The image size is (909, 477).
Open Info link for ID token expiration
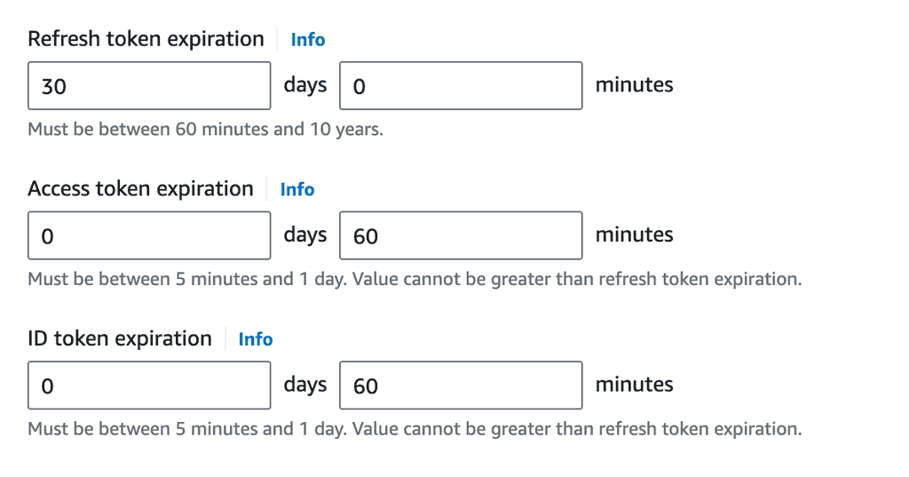coord(256,339)
